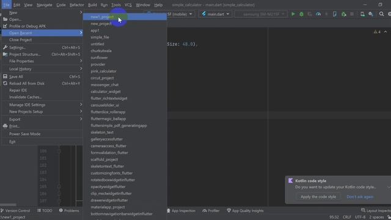Open the TODO tool window
Screen dimensions: 391x220
coord(45,210)
